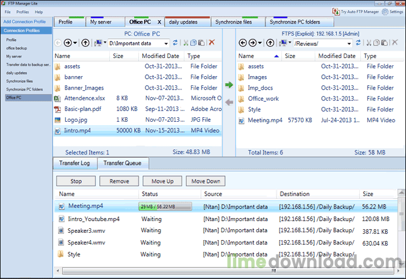Copy selected file in PC pane

[x=193, y=43]
